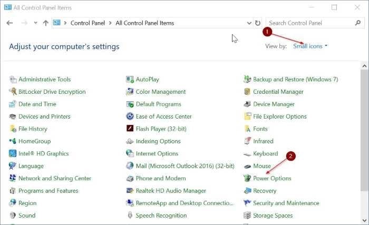Click the Flash Player icon
This screenshot has height=225, width=369.
coord(130,129)
